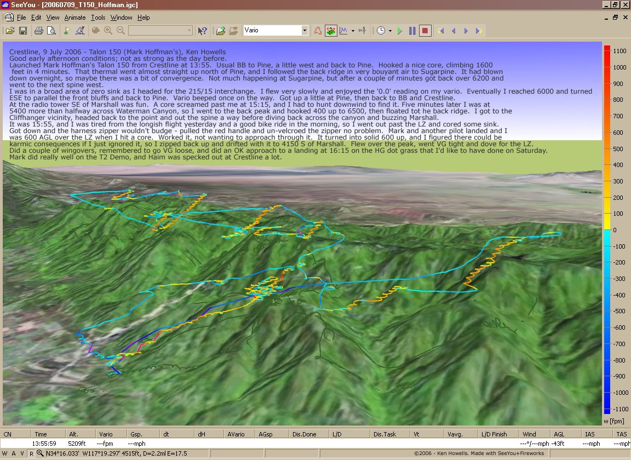Click the context help arrow icon
Viewport: 631px width, 460px height.
(202, 31)
